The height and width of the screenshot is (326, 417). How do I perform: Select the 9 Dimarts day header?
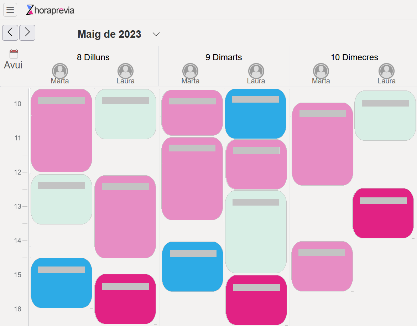[x=224, y=57]
